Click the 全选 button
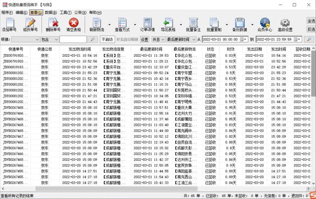Viewport: 316px width, 199px height. click(x=311, y=21)
